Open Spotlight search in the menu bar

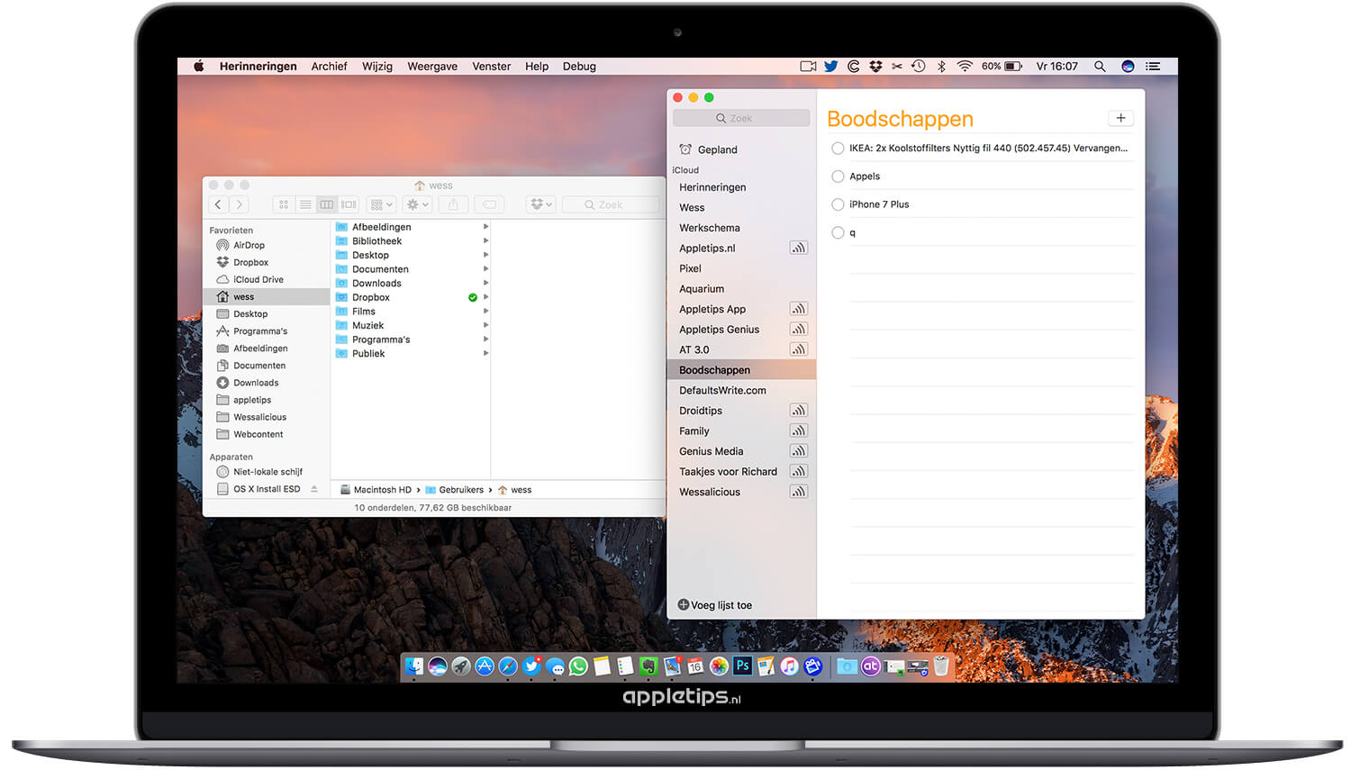1100,67
